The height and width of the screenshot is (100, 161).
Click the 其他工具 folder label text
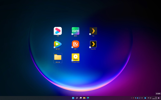point(58,62)
